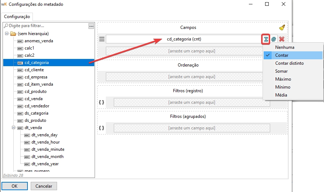Remove cd_categoria field with red X
The image size is (324, 192).
[282, 39]
